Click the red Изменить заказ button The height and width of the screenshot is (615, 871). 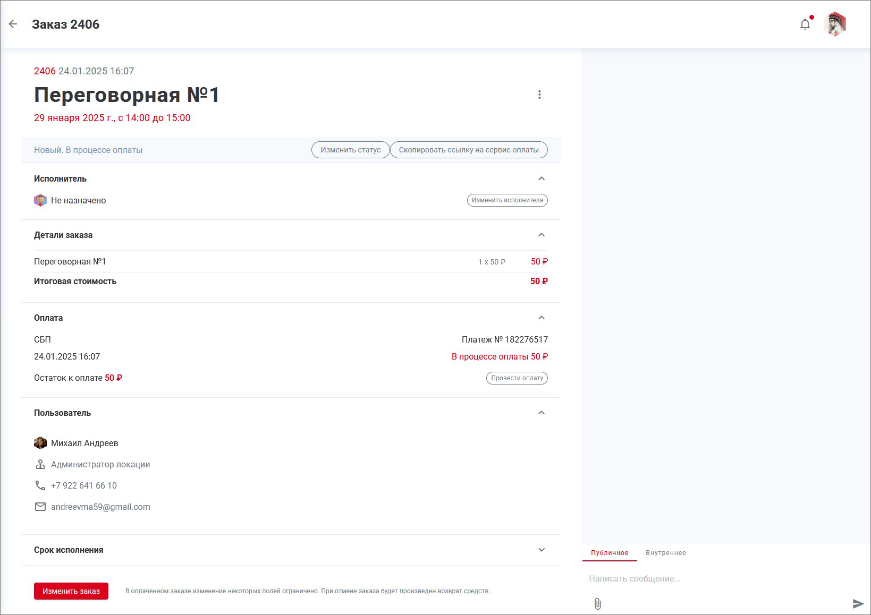click(71, 591)
